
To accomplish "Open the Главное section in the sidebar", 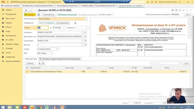I will point(8,10).
